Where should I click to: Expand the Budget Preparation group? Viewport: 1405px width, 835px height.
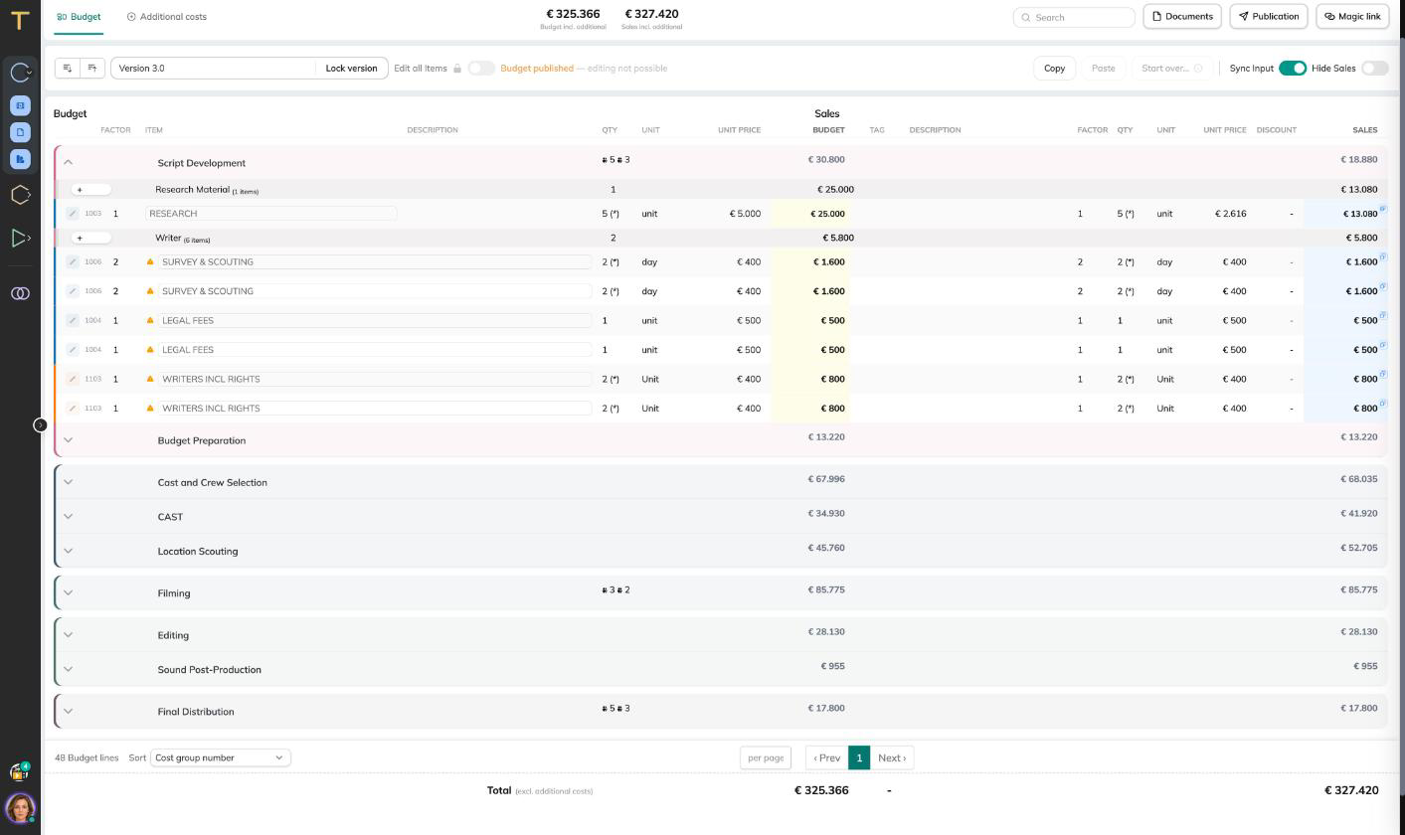pyautogui.click(x=69, y=439)
